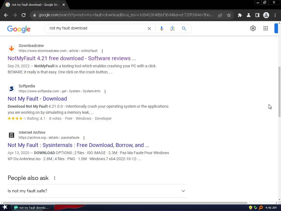The image size is (281, 211).
Task: Open the Chrome profile avatar
Action: (266, 15)
